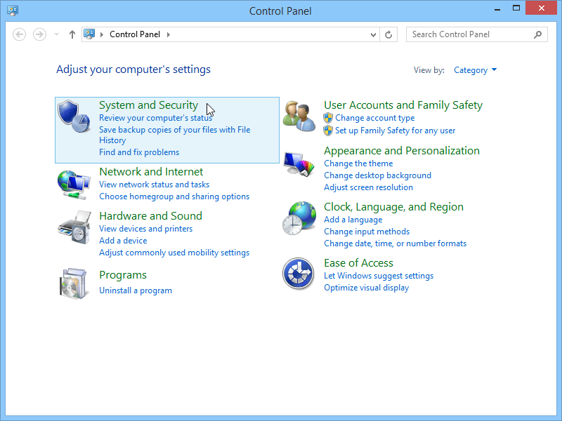Click the Forward navigation arrow
Viewport: 562px width, 421px height.
[x=39, y=34]
